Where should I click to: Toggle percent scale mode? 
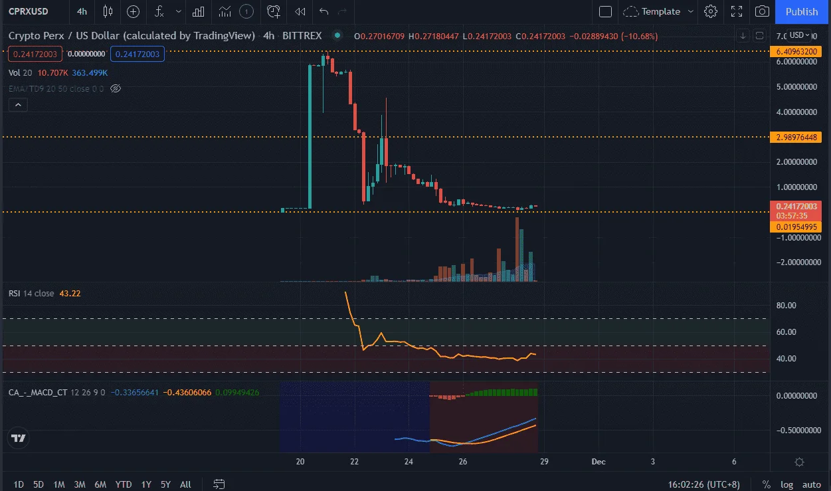[x=767, y=484]
